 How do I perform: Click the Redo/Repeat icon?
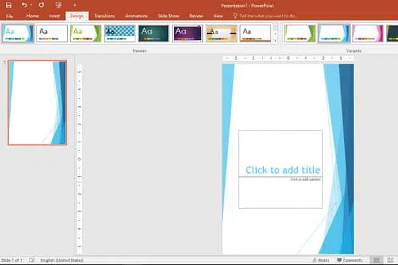point(41,5)
